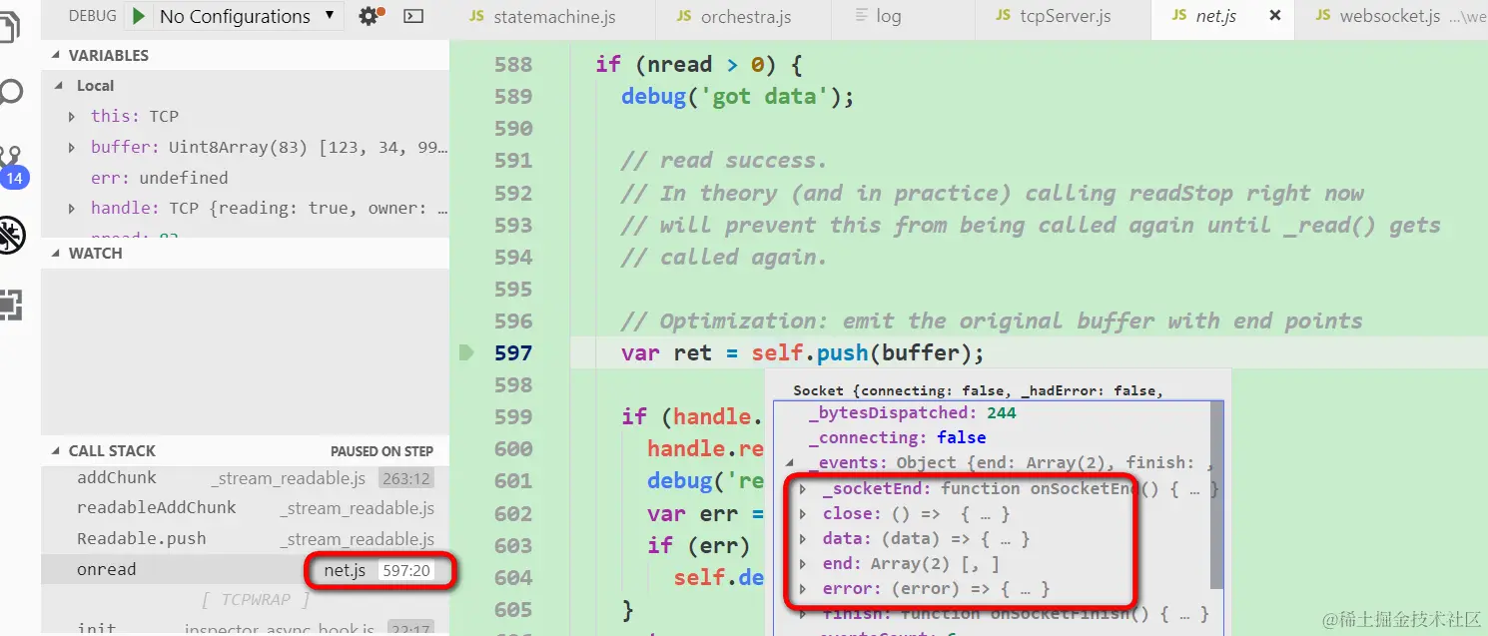
Task: Open the No Configurations dropdown
Action: click(247, 16)
